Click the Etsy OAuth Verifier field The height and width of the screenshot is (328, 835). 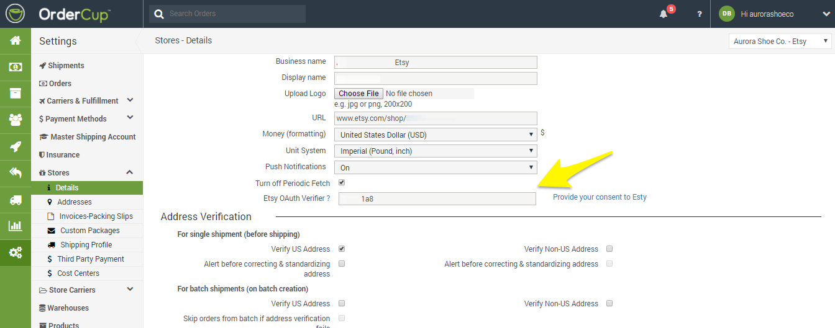(437, 198)
